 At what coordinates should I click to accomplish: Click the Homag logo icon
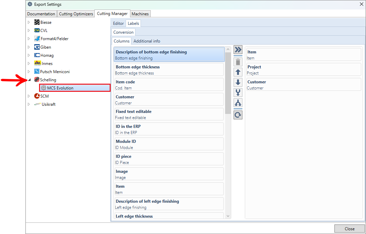(x=37, y=55)
